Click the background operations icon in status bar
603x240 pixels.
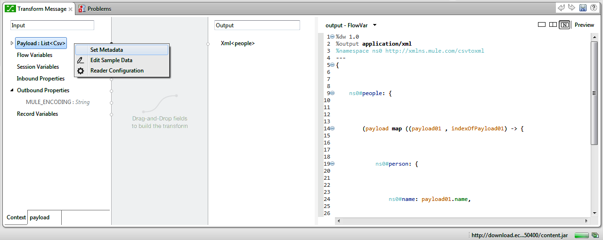(596, 235)
